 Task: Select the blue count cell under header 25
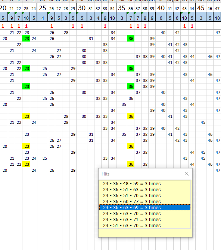coord(43,18)
